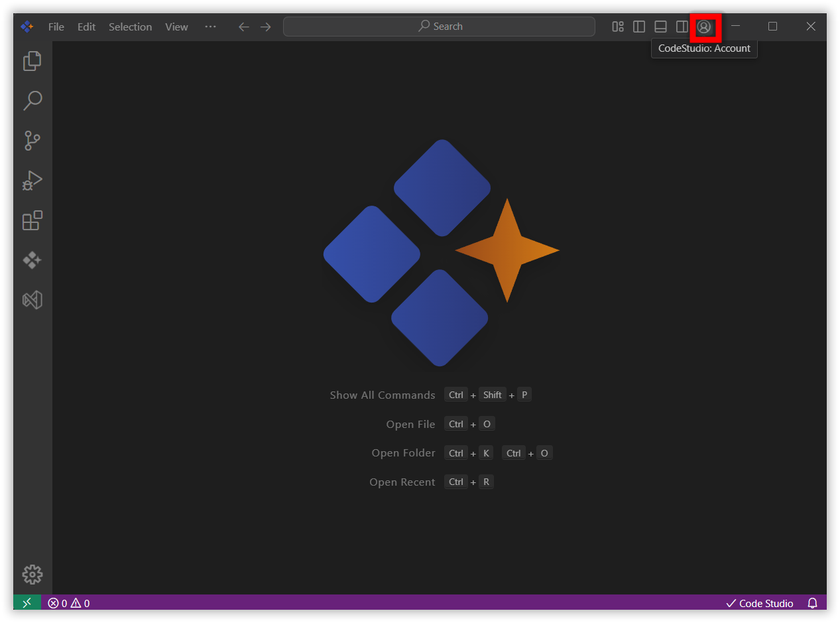Click the Account icon in title bar
The image size is (840, 623).
click(x=704, y=27)
